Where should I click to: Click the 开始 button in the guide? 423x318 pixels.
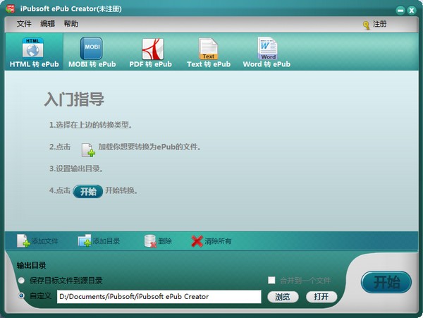[x=88, y=192]
